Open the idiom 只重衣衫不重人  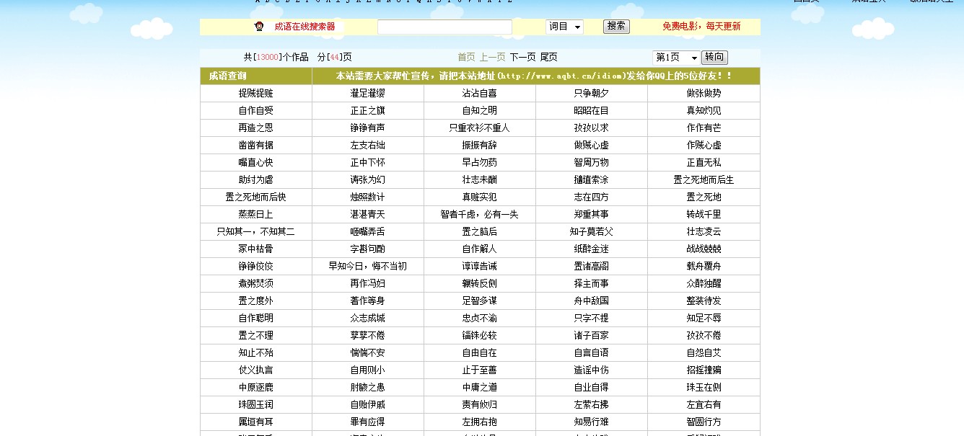[480, 128]
